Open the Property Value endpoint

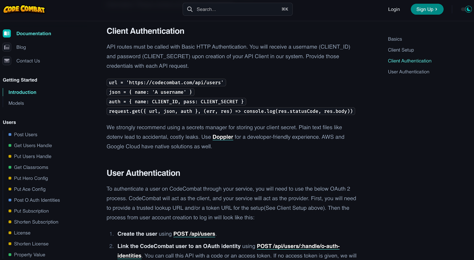click(x=29, y=255)
